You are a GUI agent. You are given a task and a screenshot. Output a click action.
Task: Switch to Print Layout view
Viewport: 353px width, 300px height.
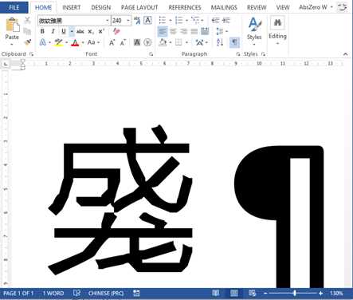pyautogui.click(x=234, y=294)
